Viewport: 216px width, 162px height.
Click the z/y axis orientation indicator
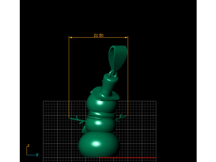32,150
